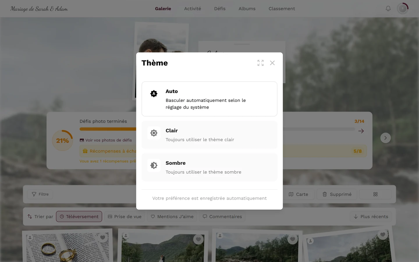Click the Trier par sort icon
Viewport: 419px width, 262px height.
point(30,217)
